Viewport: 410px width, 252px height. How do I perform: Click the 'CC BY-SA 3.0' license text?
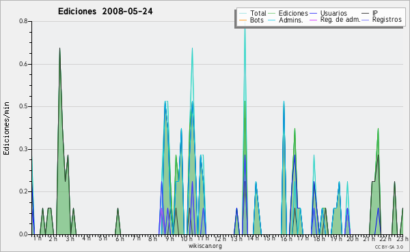(x=389, y=247)
